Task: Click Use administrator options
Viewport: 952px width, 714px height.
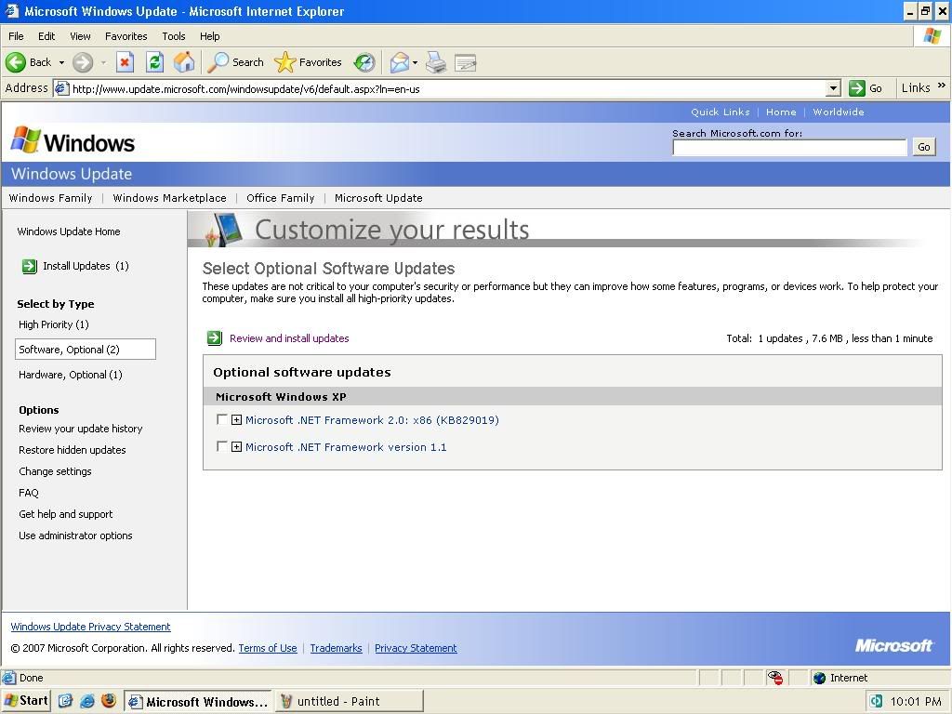Action: pyautogui.click(x=75, y=535)
